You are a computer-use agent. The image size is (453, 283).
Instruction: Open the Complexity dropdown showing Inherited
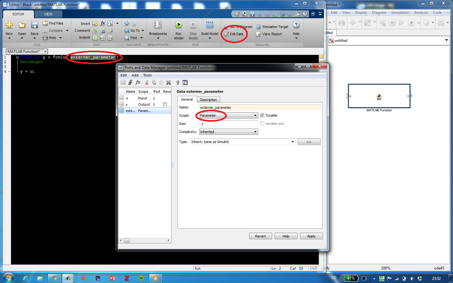228,132
